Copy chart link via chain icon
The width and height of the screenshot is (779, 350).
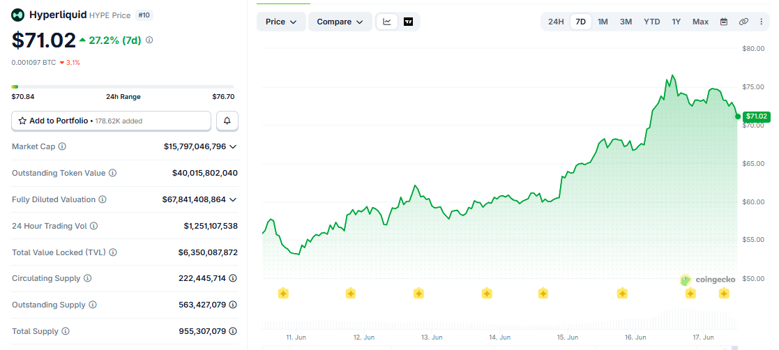click(x=743, y=22)
